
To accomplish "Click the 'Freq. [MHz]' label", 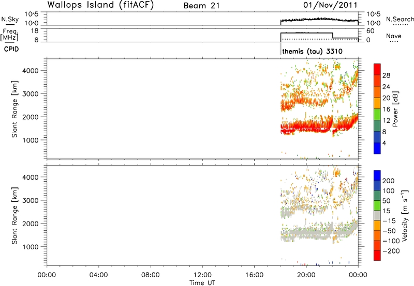I will click(9, 35).
